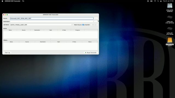Sort History table by Destination column
This screenshot has height=98, width=175.
43,42
